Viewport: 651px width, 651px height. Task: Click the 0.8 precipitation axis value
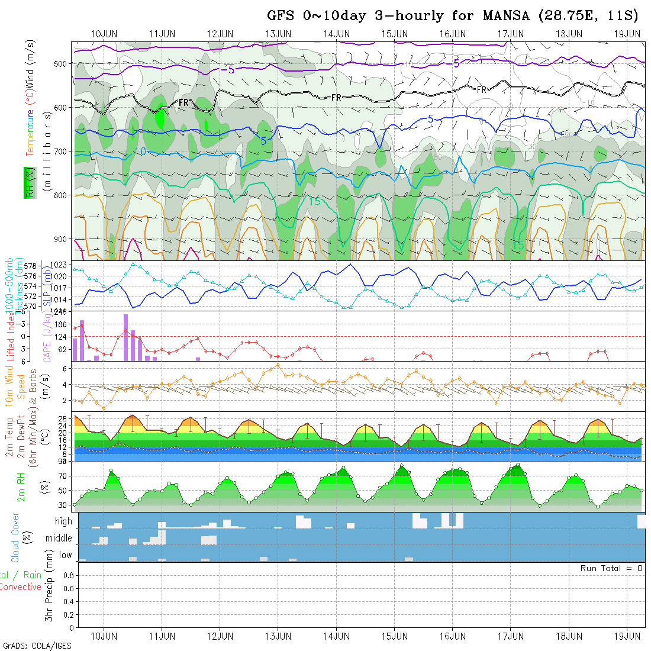point(69,576)
